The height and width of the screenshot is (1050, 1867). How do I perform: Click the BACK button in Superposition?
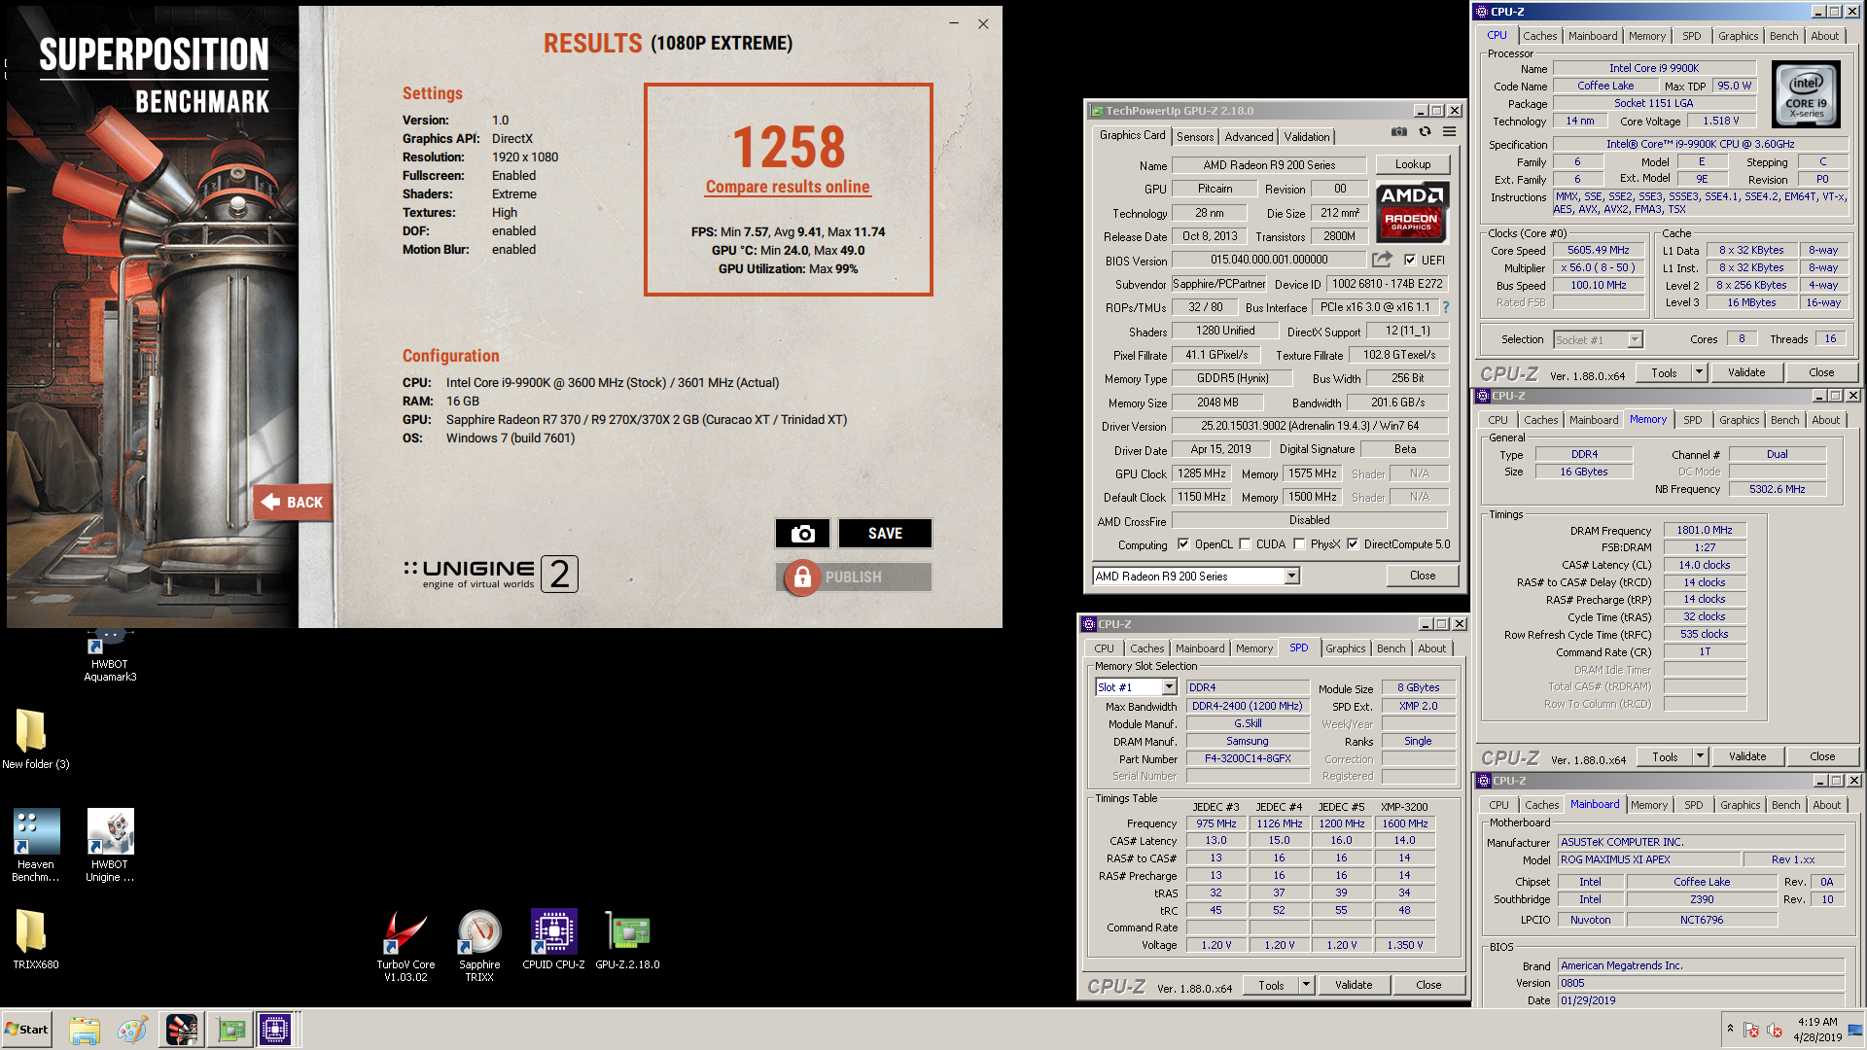pos(293,502)
